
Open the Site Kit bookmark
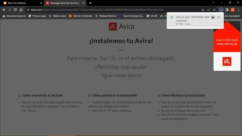[x=152, y=16]
